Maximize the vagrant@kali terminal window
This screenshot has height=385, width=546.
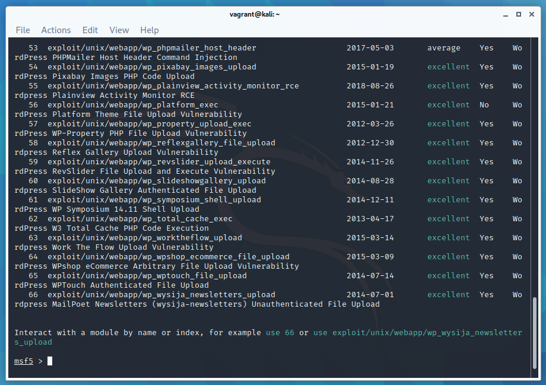[519, 14]
